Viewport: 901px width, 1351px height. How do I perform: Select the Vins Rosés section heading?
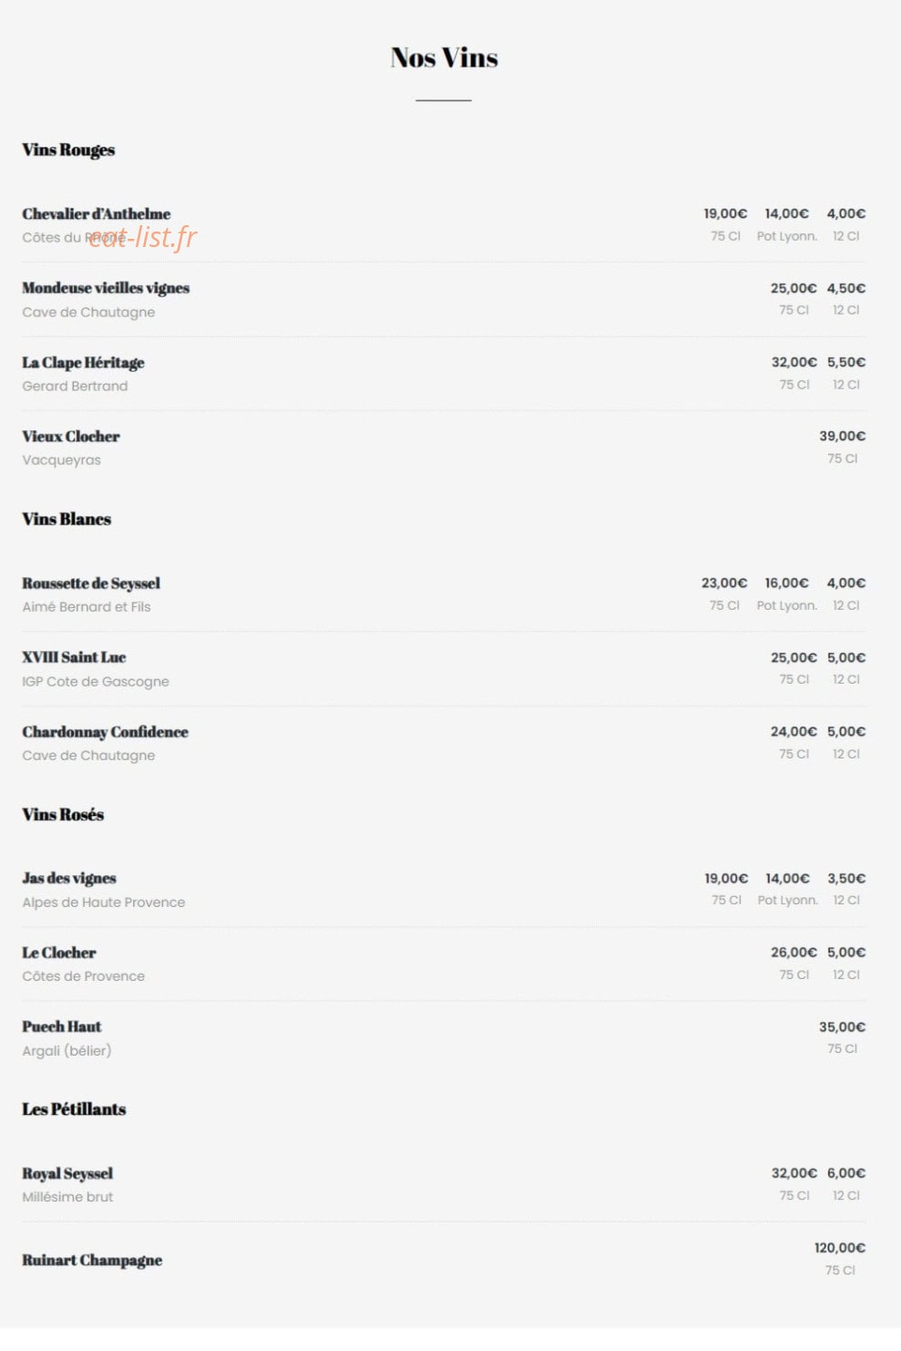63,814
